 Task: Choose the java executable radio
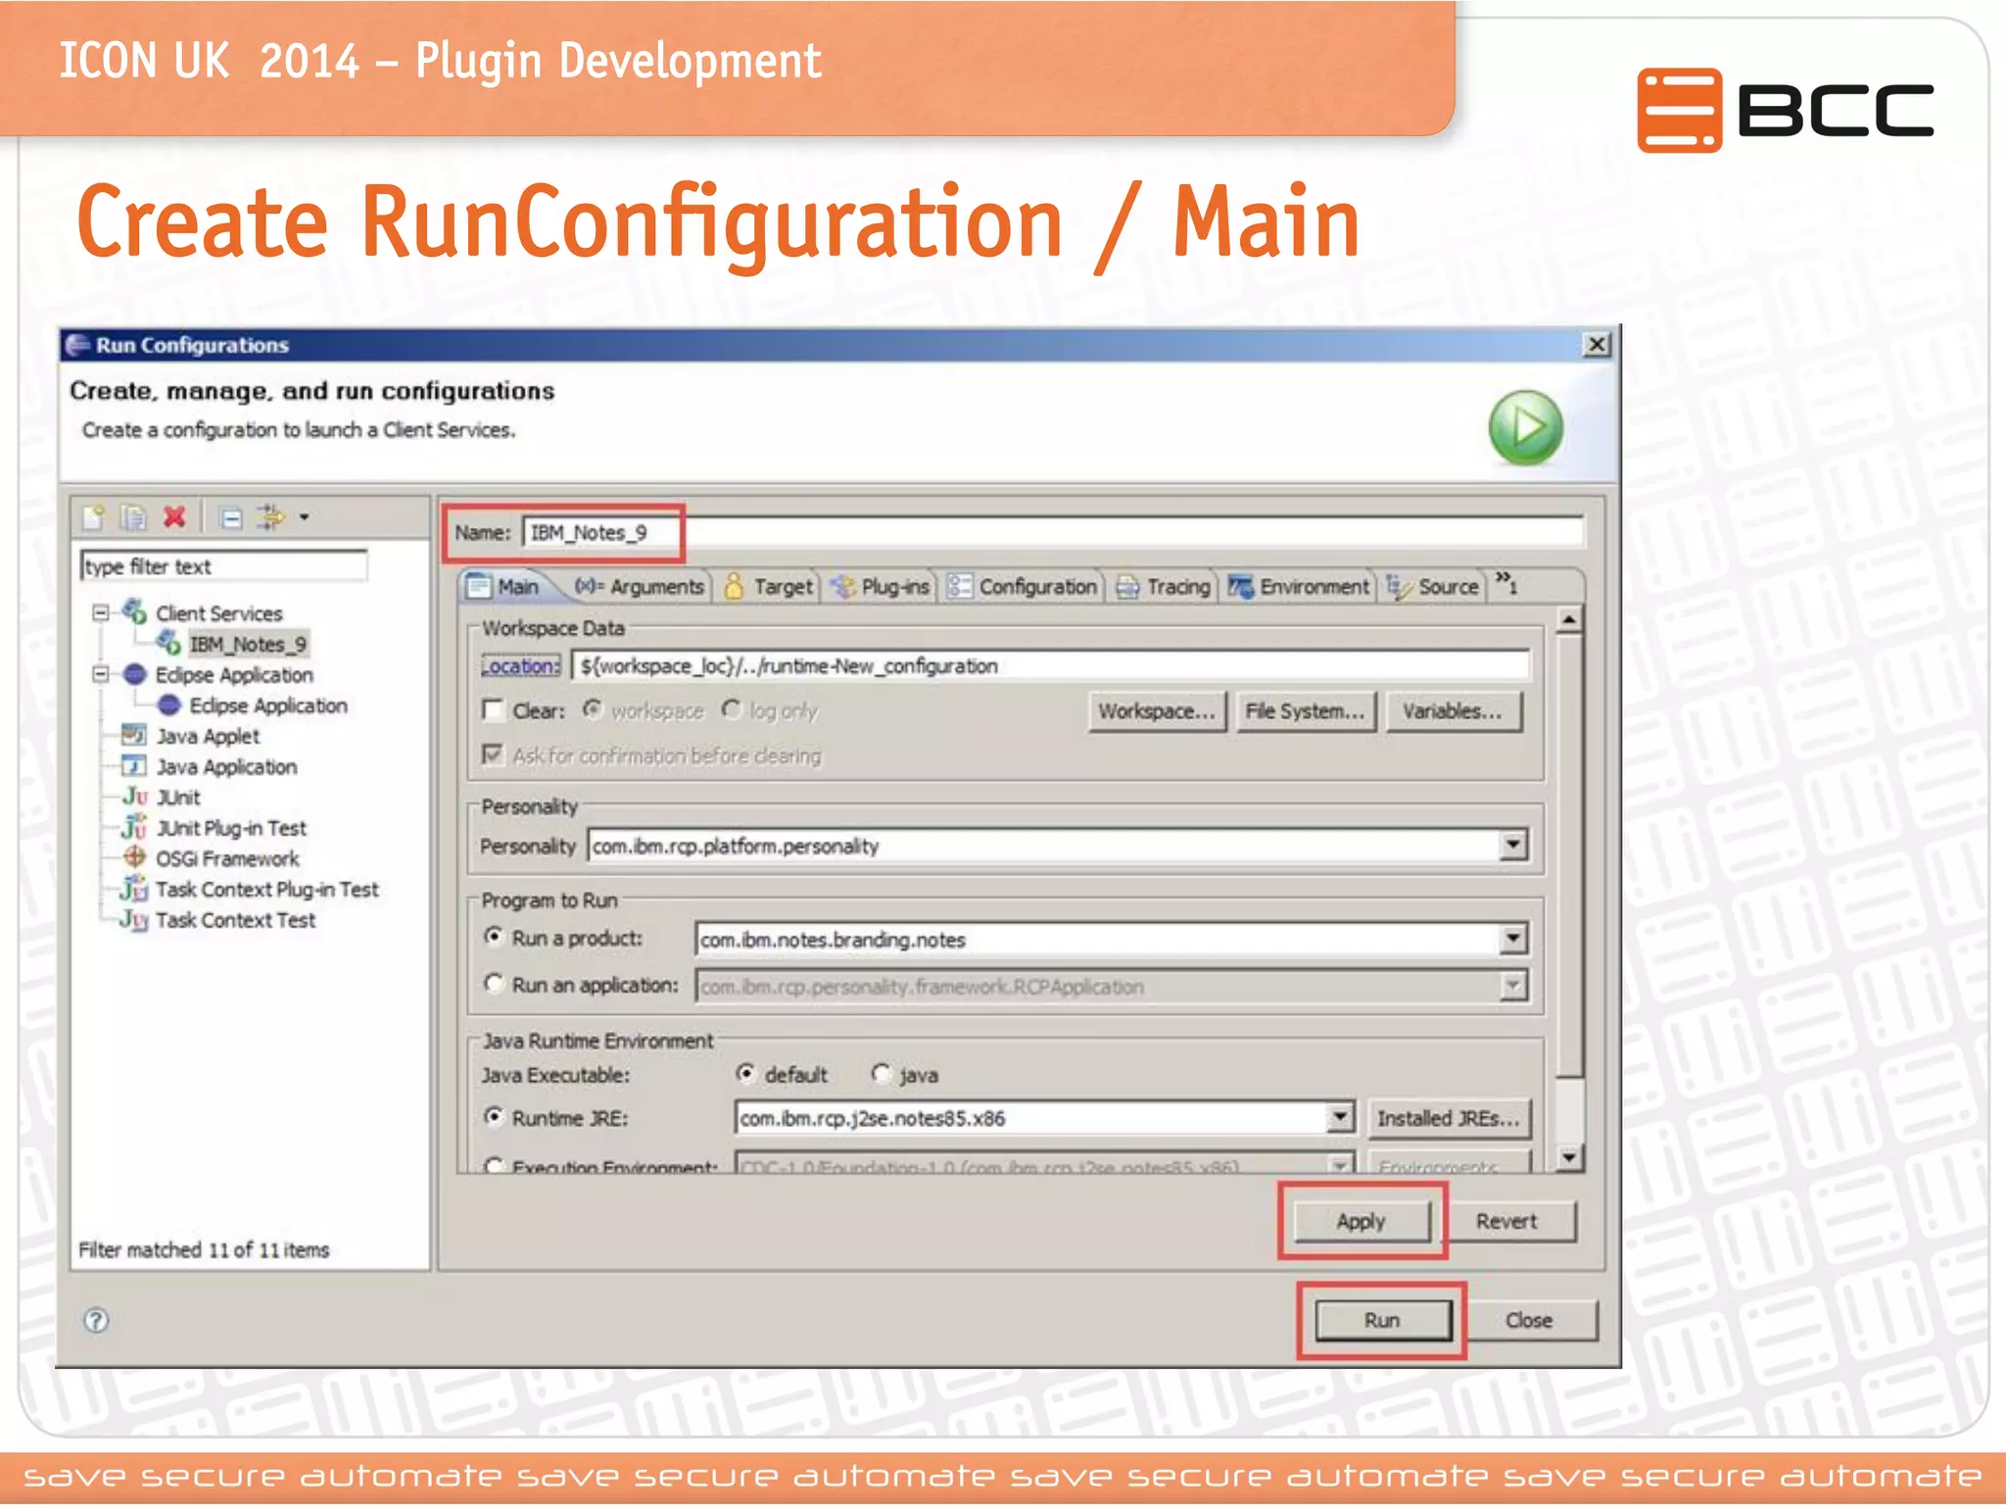click(x=882, y=1073)
